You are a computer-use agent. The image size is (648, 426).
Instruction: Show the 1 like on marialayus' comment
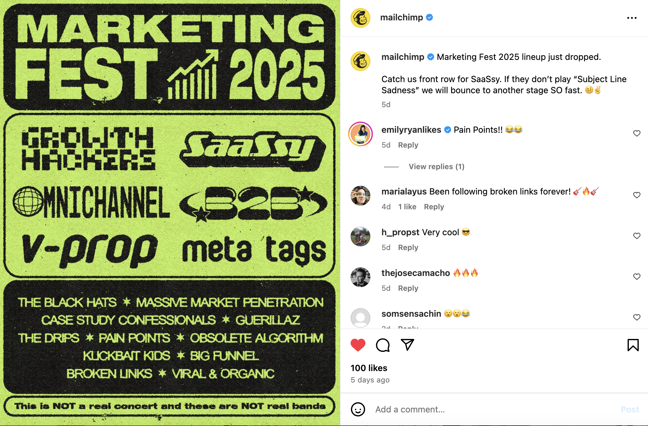[x=407, y=207]
